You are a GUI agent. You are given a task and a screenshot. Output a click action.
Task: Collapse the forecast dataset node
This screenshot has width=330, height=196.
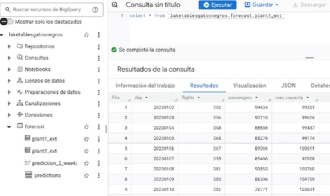[x=9, y=127]
